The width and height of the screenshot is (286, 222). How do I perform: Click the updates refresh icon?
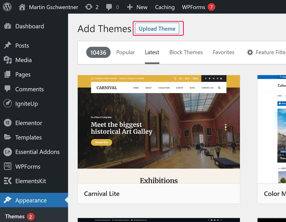(x=89, y=7)
